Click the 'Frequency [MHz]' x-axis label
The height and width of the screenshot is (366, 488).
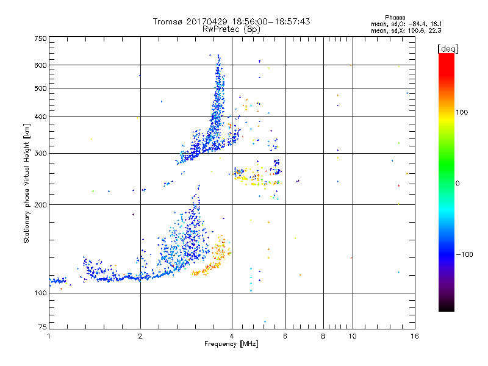tap(231, 344)
